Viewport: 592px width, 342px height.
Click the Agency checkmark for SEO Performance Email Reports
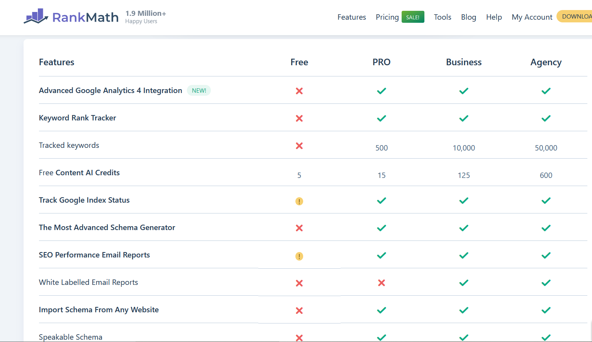click(x=546, y=255)
